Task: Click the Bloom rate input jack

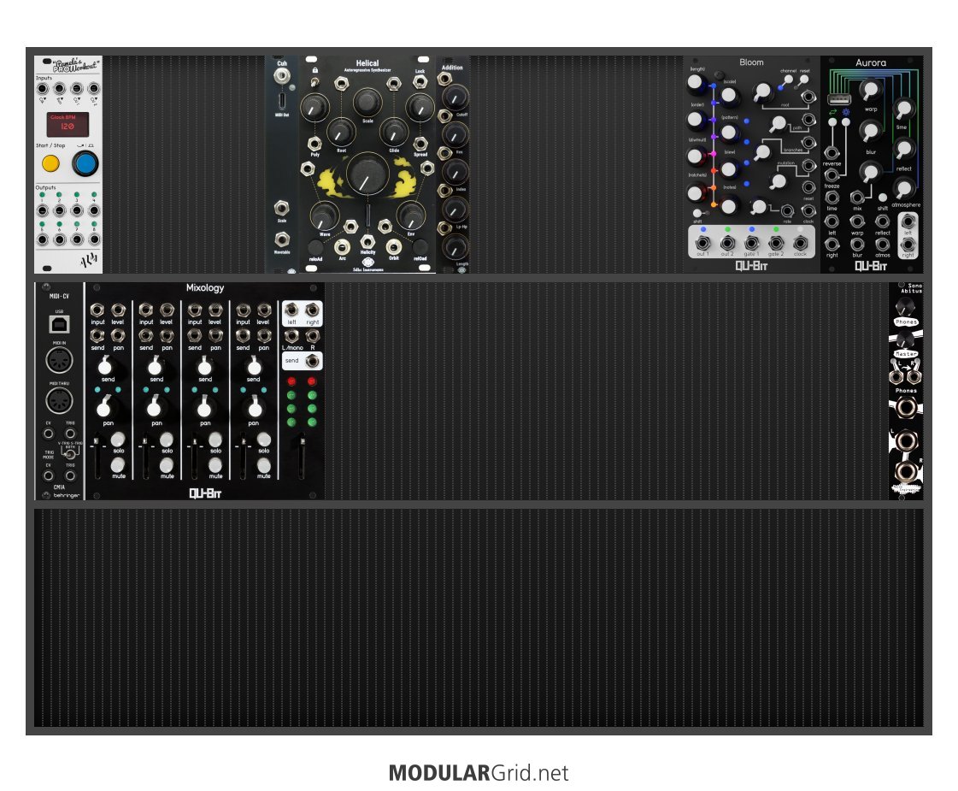Action: point(787,211)
